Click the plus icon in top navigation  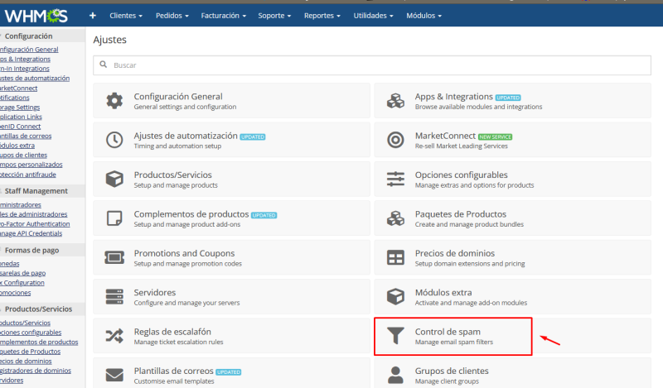(x=92, y=16)
